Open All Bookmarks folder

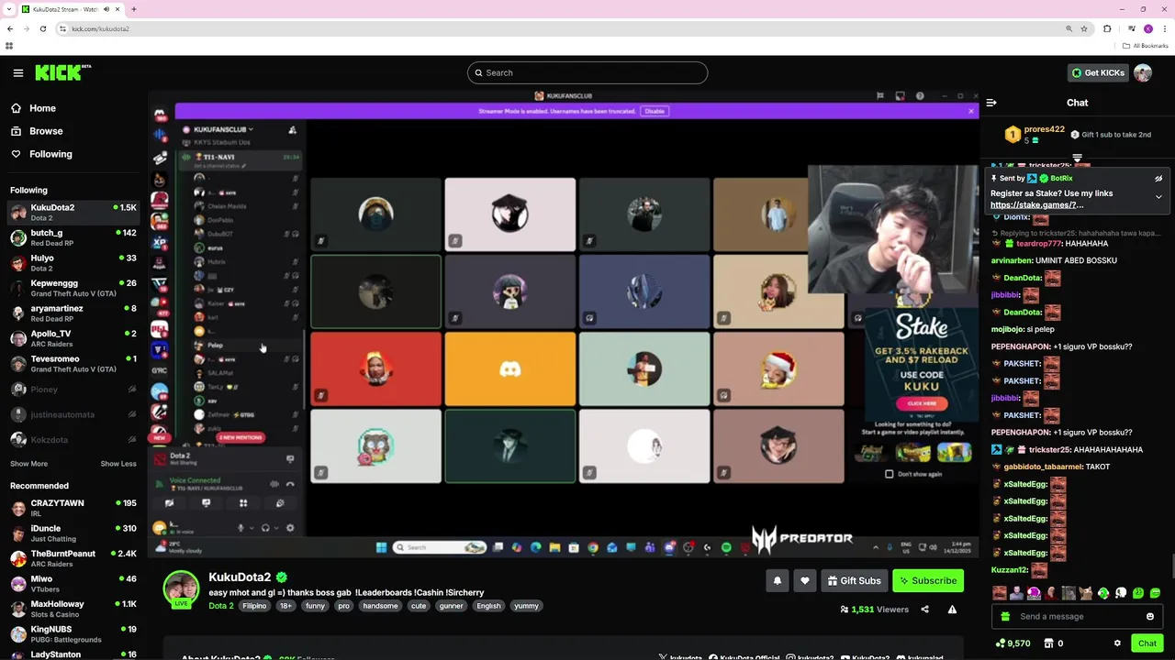(x=1145, y=46)
